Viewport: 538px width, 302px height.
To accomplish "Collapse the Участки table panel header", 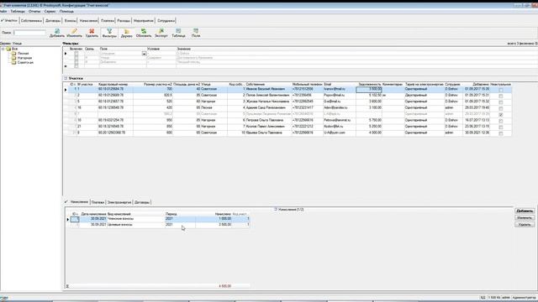I will pyautogui.click(x=66, y=78).
